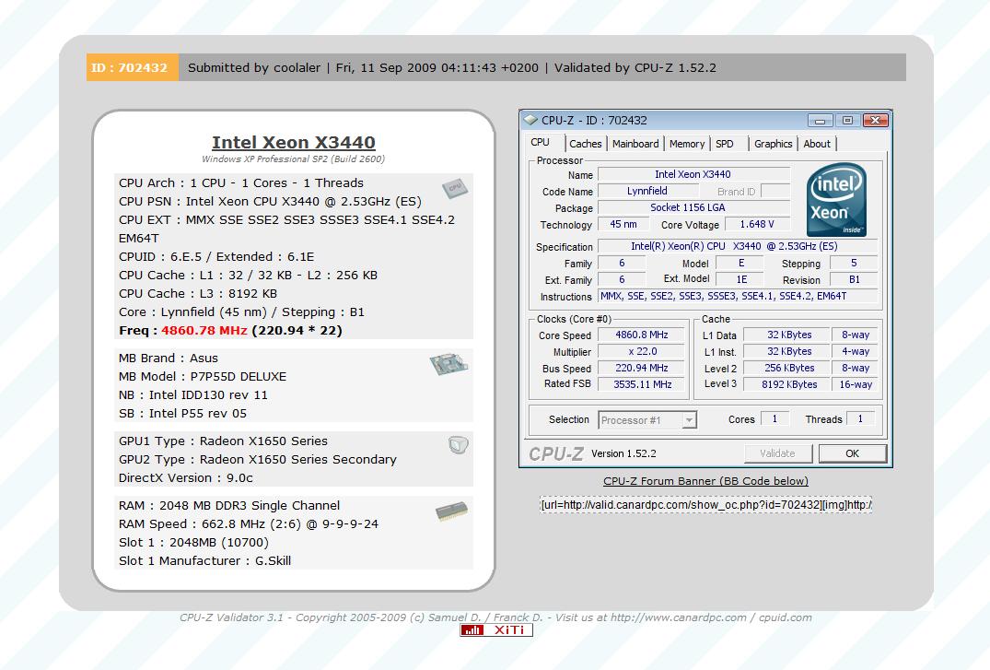Click the Submitted by coolaler header text
The width and height of the screenshot is (990, 670).
click(x=254, y=67)
